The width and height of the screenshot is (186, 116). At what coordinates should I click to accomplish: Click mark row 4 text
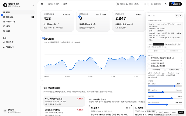tap(158, 66)
